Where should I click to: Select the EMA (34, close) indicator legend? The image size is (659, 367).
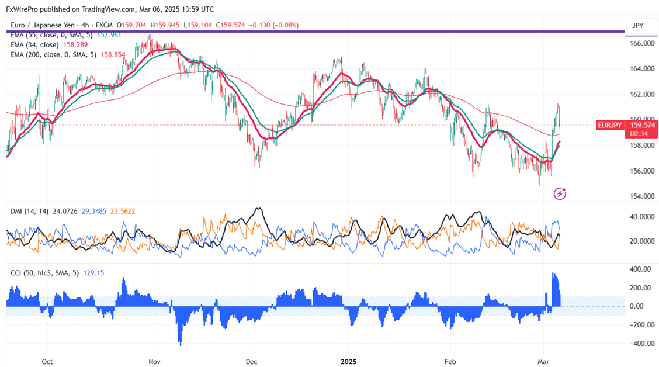click(x=34, y=44)
